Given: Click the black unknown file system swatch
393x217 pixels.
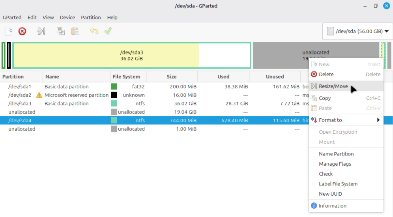Looking at the screenshot, I should click(x=114, y=95).
